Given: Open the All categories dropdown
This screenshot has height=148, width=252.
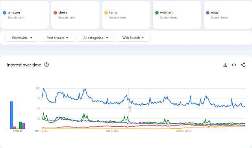Looking at the screenshot, I should pyautogui.click(x=95, y=38).
